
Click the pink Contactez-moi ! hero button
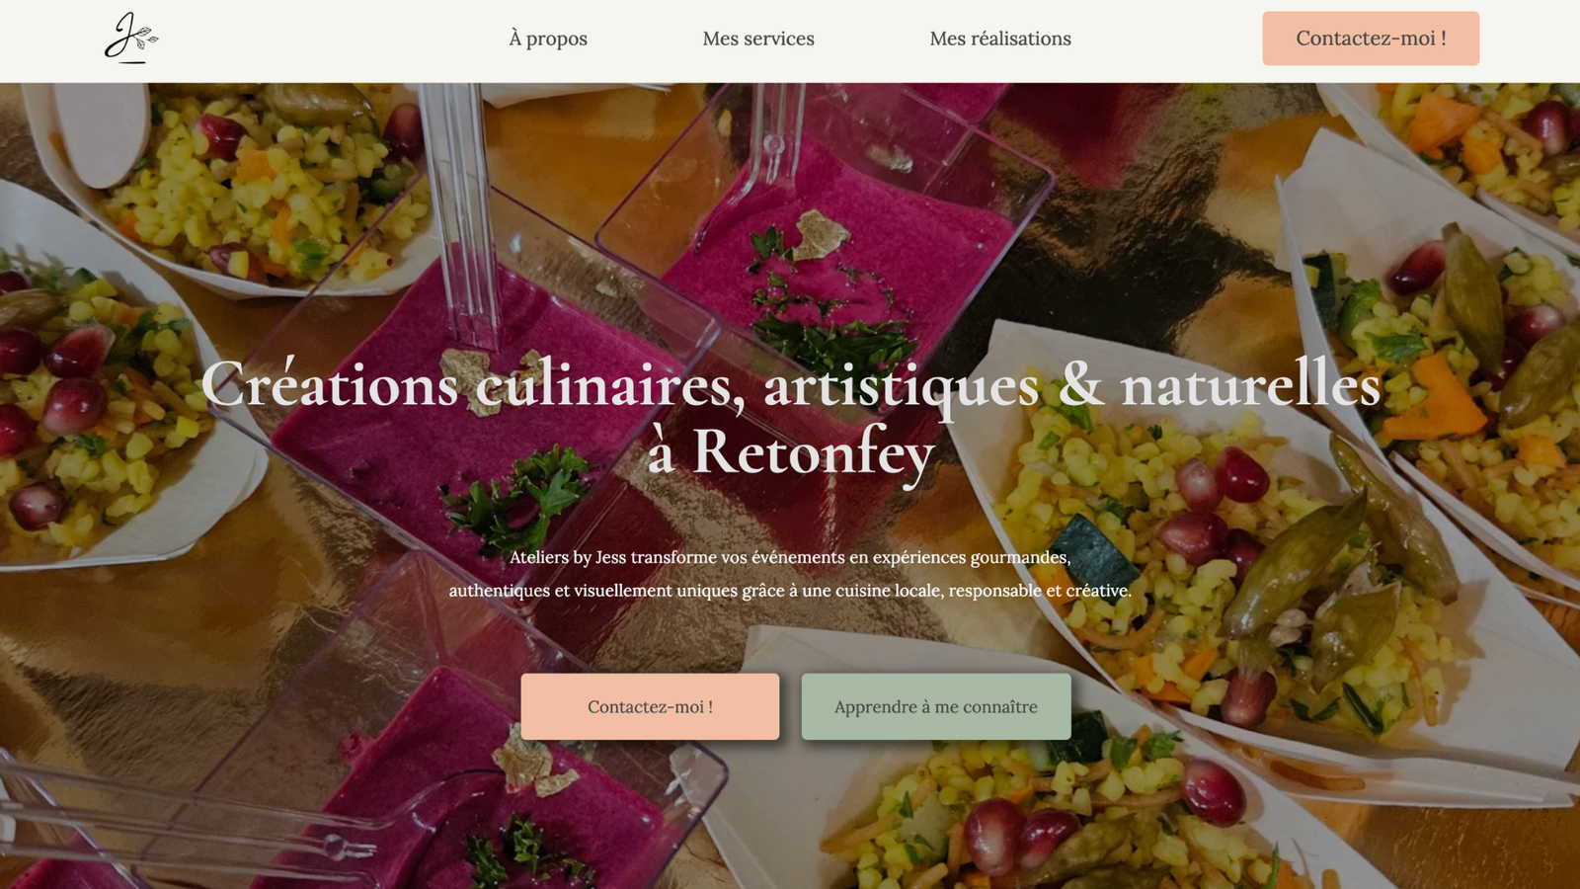[650, 706]
